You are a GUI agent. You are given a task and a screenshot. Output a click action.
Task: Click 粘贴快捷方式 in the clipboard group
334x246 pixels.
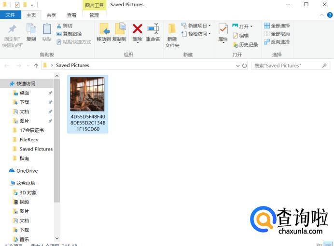coord(74,41)
